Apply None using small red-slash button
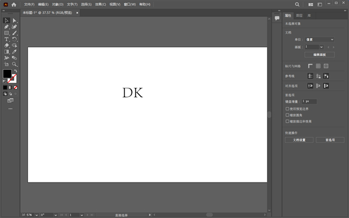This screenshot has height=218, width=349. (x=15, y=88)
